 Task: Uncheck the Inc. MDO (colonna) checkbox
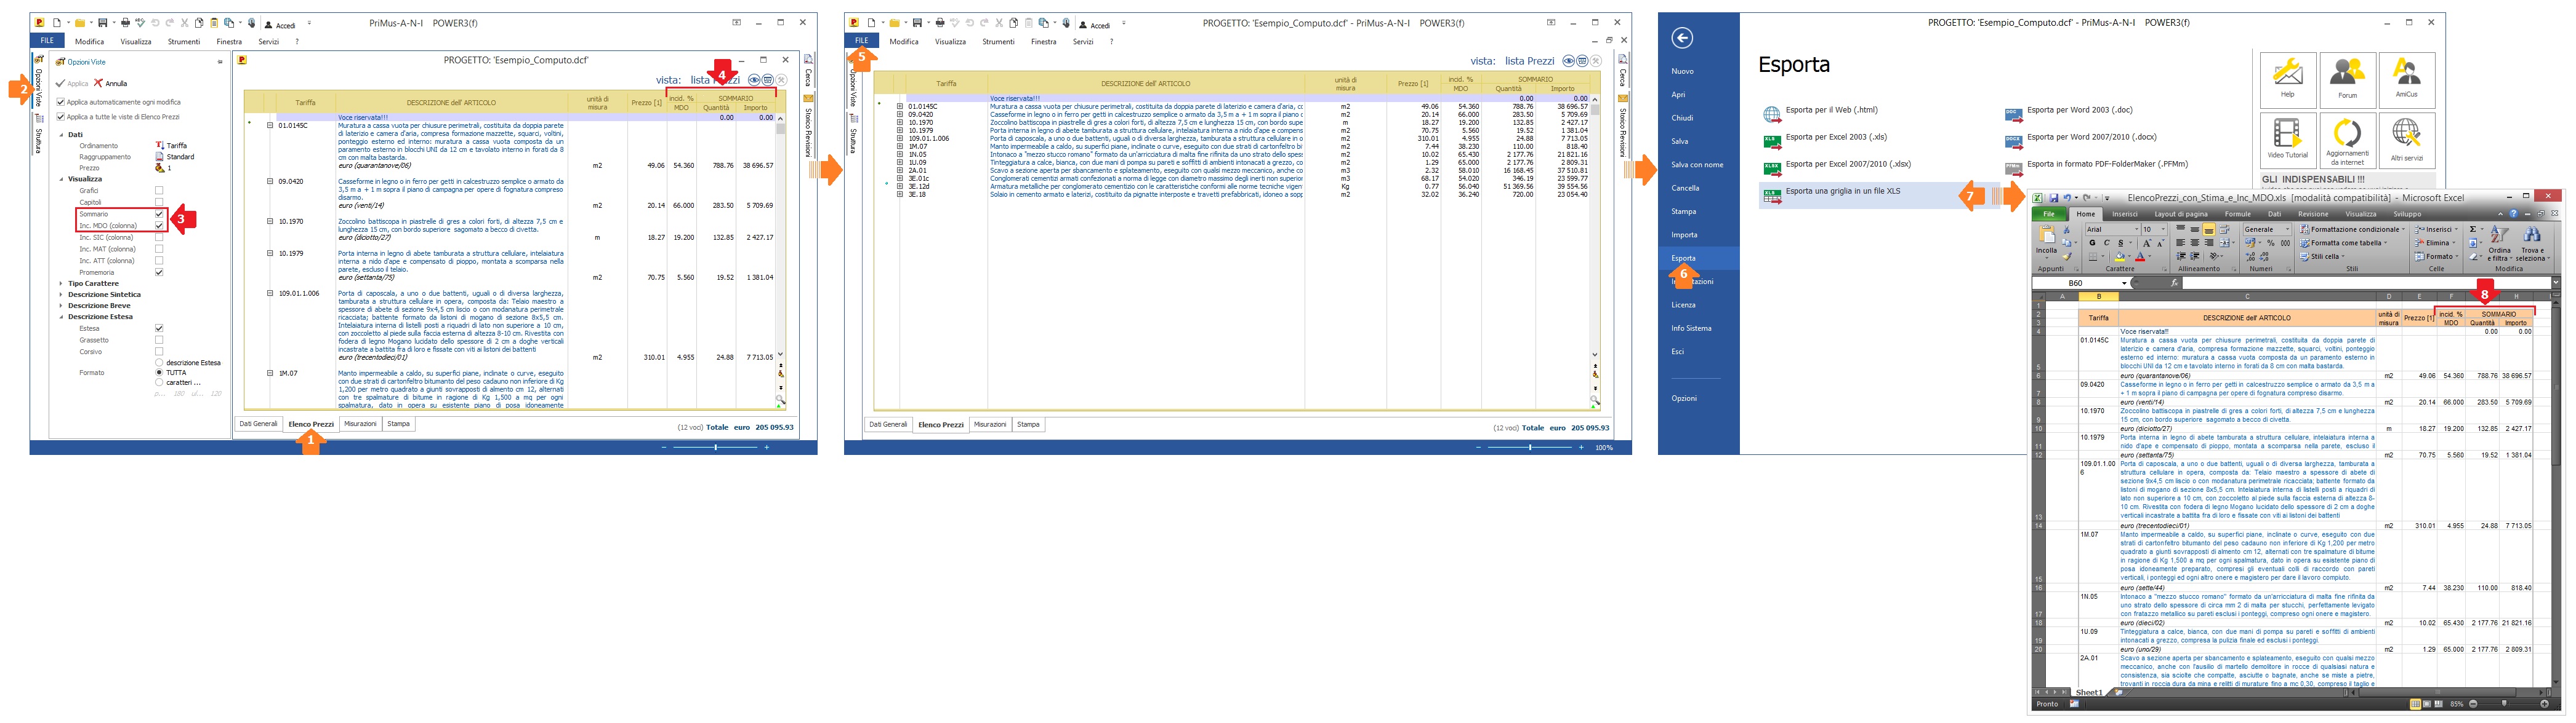(159, 226)
